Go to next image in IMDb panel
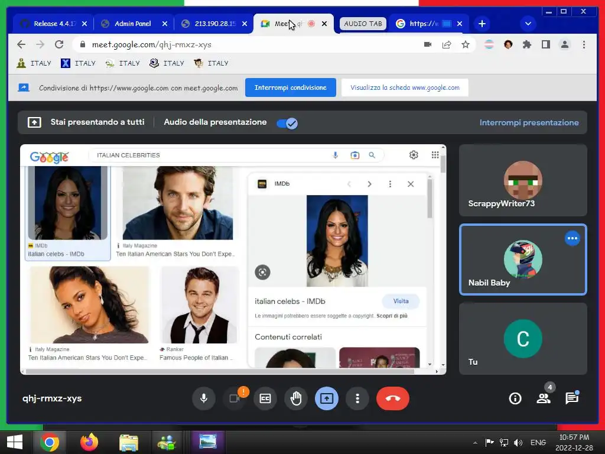The image size is (605, 454). (x=369, y=184)
